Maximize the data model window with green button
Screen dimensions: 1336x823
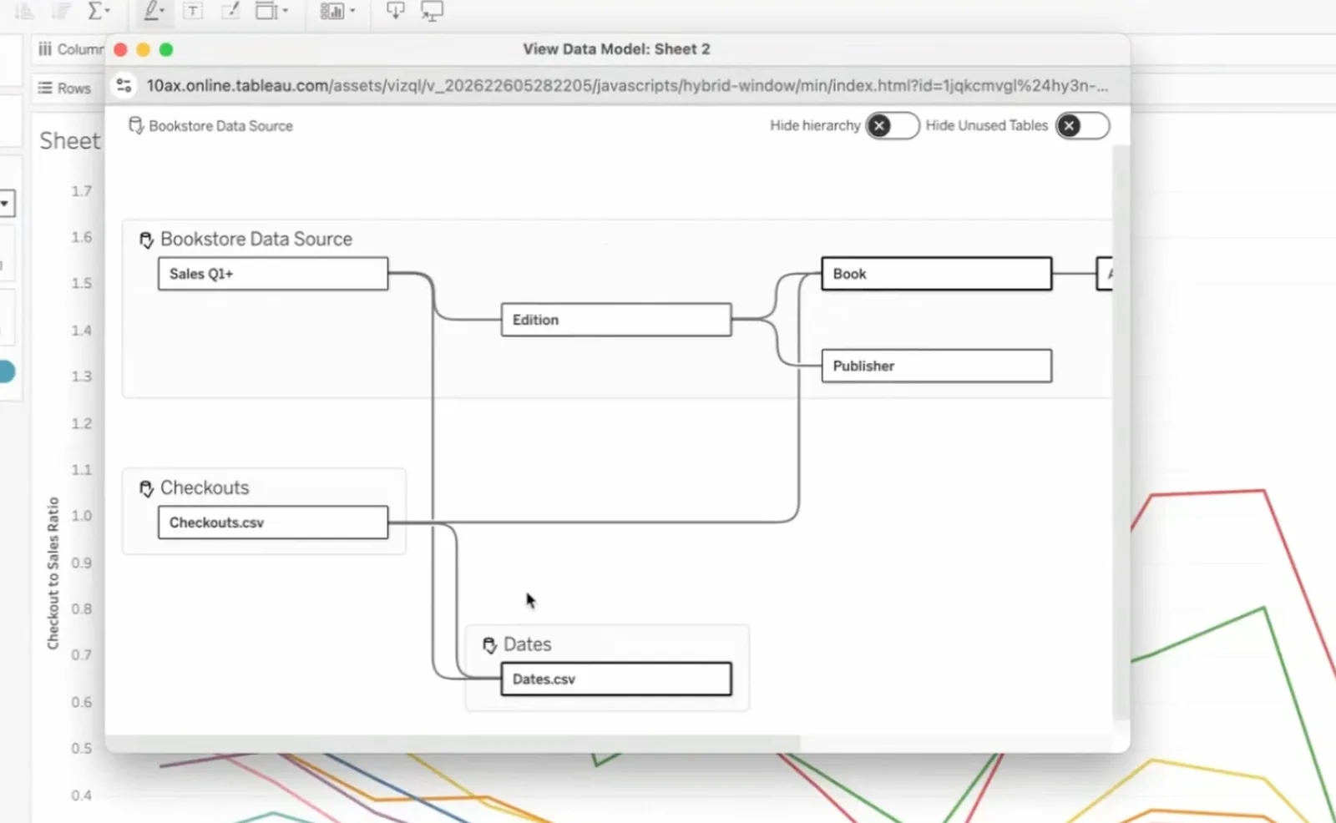point(166,50)
